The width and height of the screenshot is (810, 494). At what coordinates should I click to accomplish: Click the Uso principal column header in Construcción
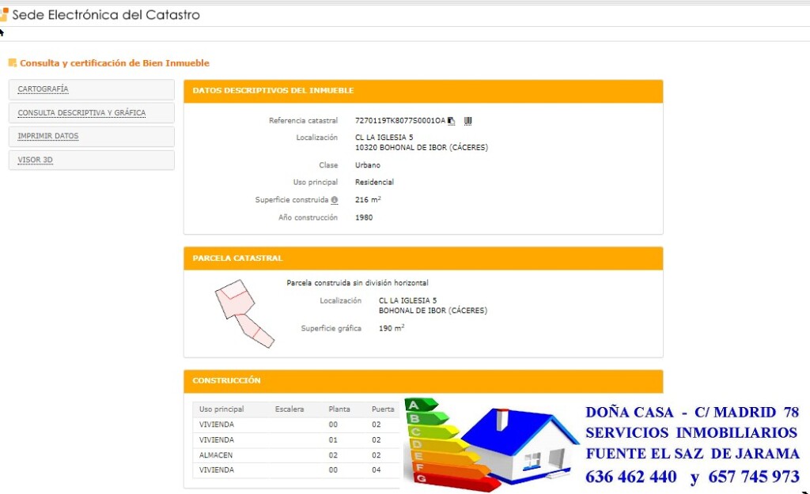[x=221, y=409]
